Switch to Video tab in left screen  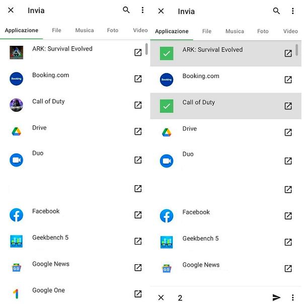click(140, 30)
